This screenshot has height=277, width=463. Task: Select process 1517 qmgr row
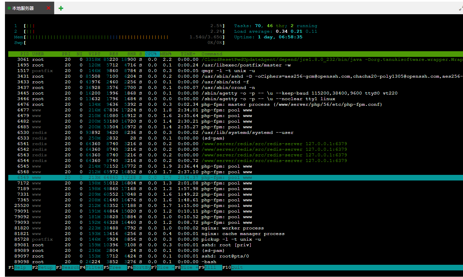(x=235, y=71)
